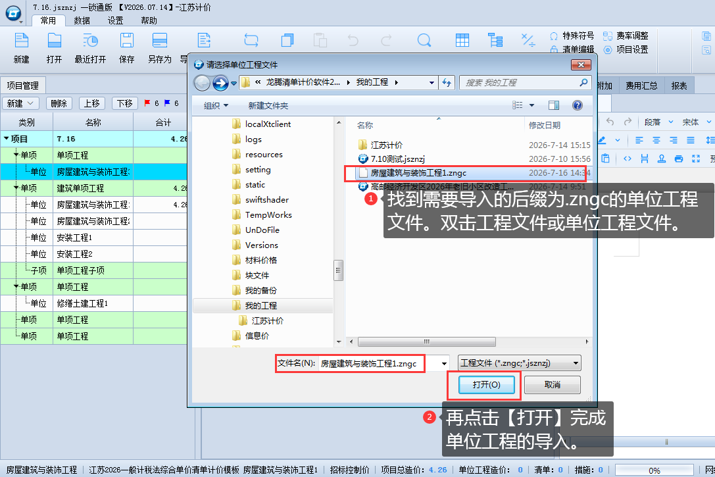This screenshot has height=477, width=715.
Task: Click the file list horizontal scrollbar
Action: pyautogui.click(x=426, y=341)
